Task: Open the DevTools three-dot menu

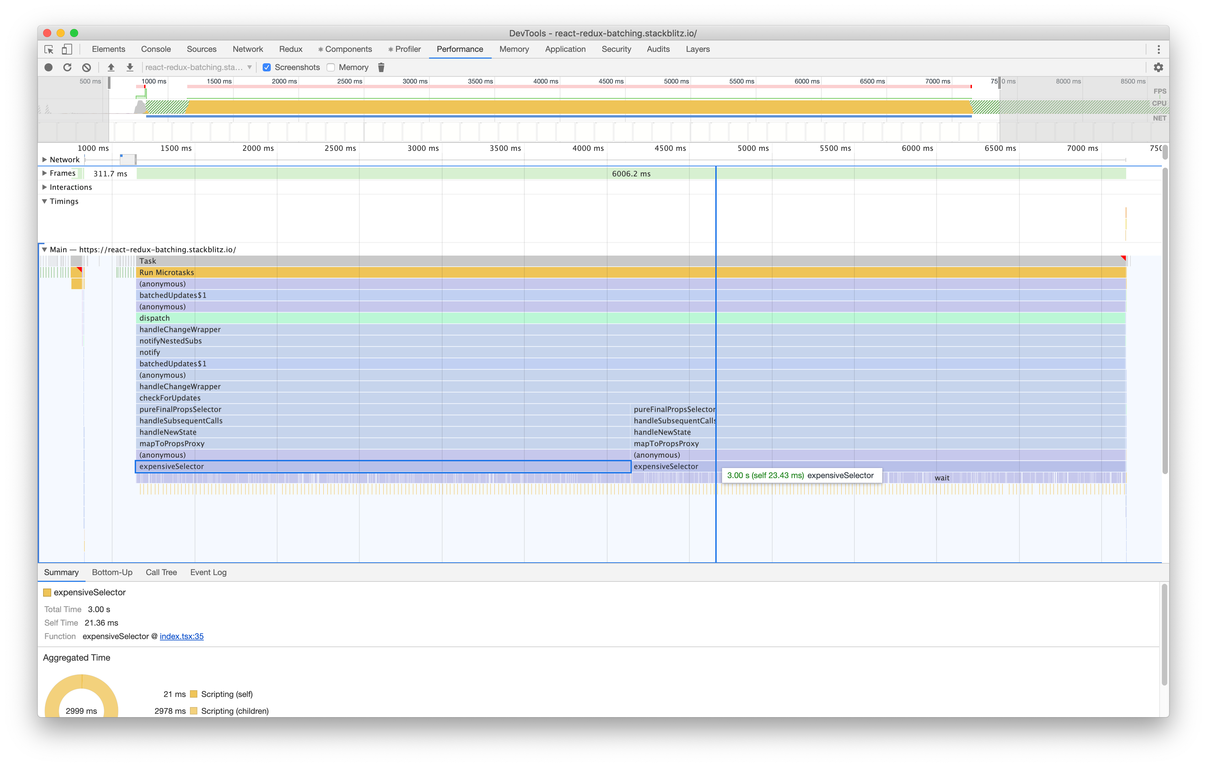Action: [x=1159, y=49]
